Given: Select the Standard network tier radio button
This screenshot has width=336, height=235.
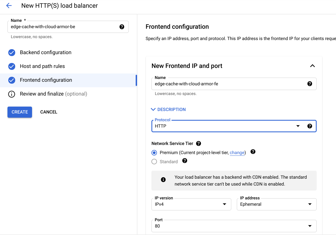Looking at the screenshot, I should 154,162.
